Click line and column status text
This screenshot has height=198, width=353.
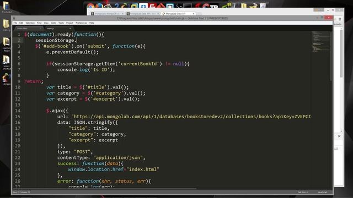point(22,192)
